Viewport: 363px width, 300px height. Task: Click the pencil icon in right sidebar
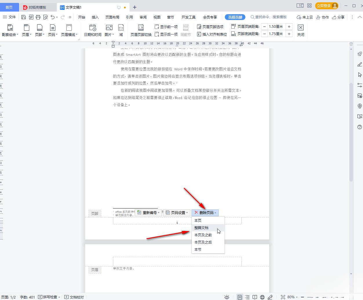coord(360,64)
